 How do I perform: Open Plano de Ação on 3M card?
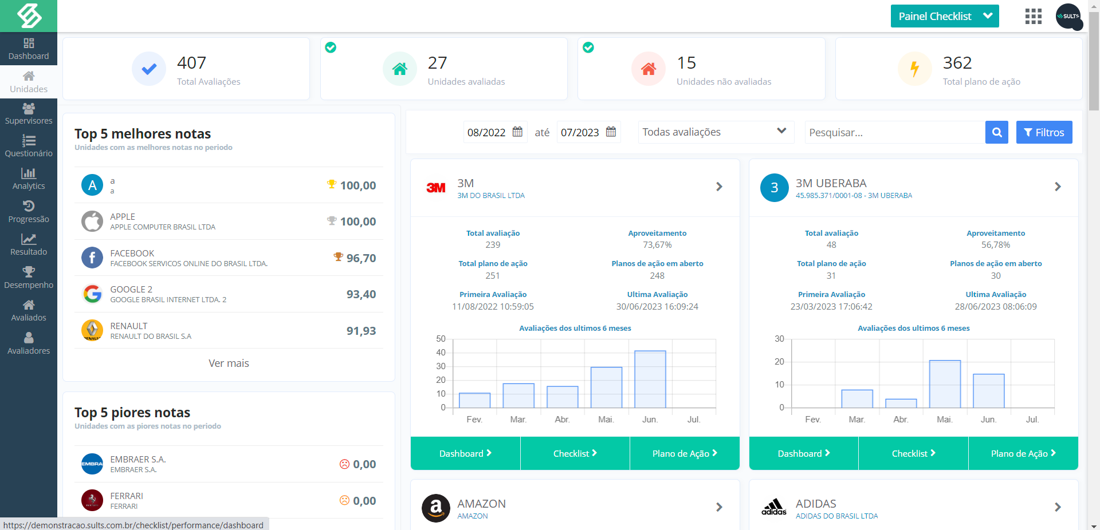coord(685,453)
